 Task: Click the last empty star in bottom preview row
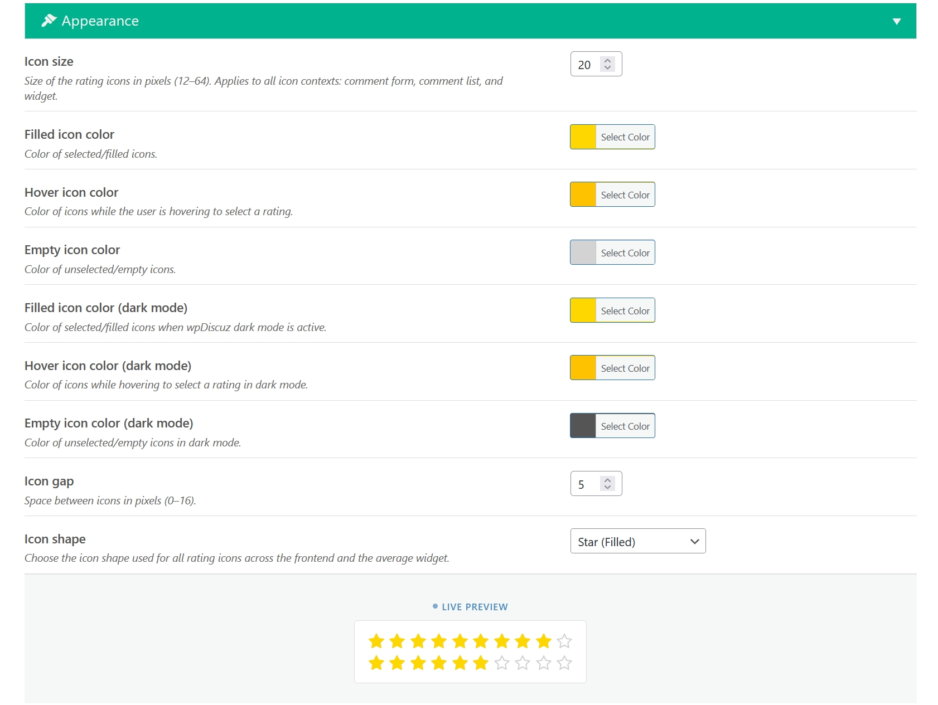[x=564, y=663]
